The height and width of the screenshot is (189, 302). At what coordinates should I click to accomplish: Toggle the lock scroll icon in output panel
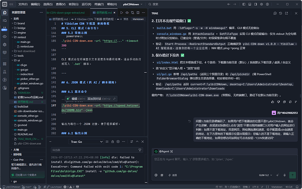112,142
